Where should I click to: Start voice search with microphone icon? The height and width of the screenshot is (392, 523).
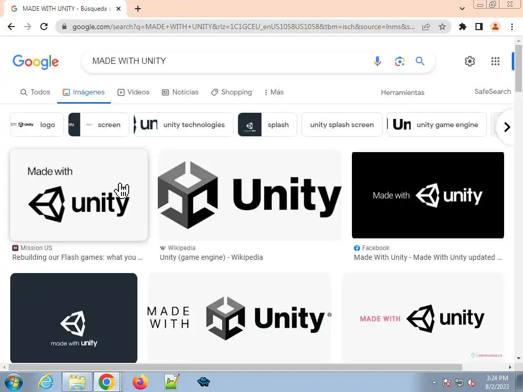377,61
